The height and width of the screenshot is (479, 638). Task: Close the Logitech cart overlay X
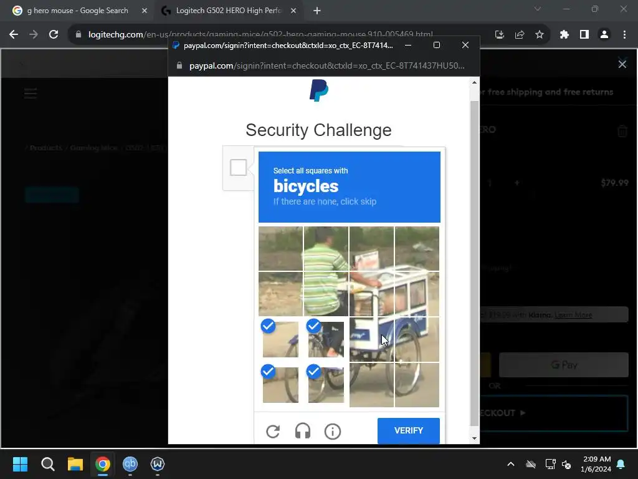tap(622, 64)
